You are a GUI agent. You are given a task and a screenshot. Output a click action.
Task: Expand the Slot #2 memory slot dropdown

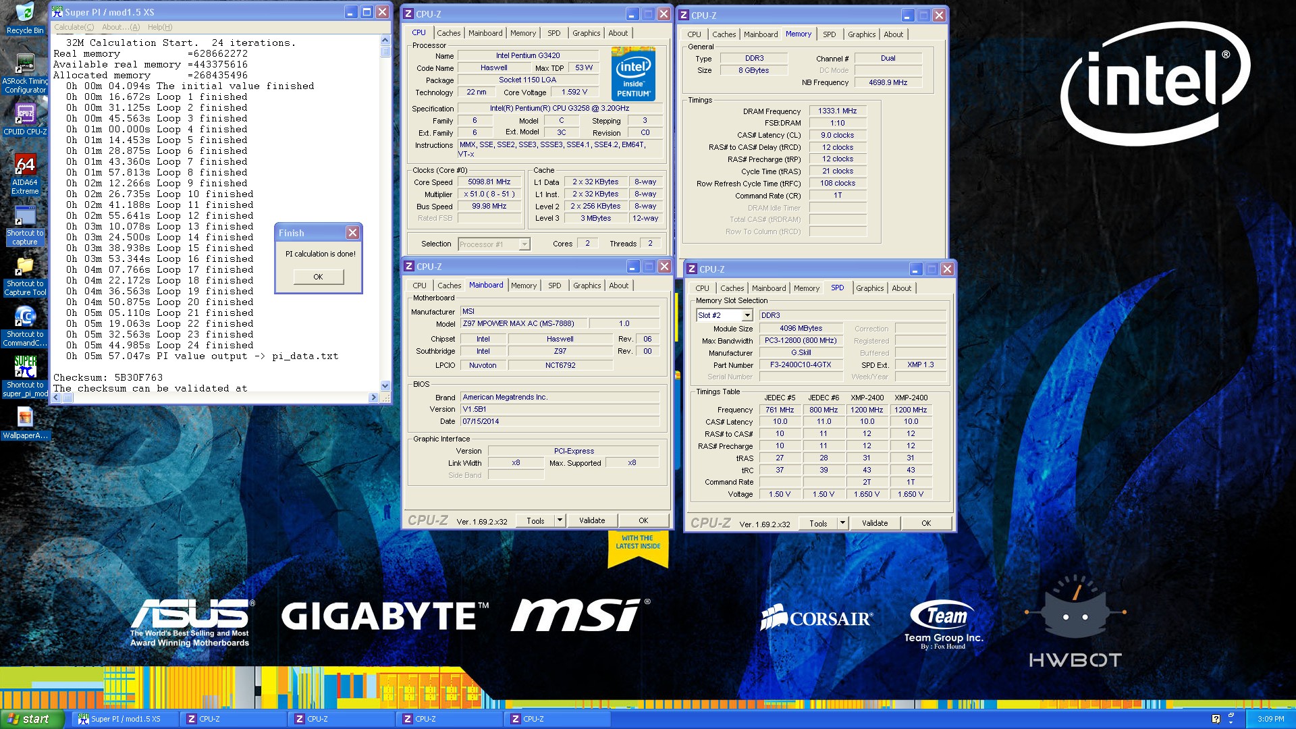747,315
